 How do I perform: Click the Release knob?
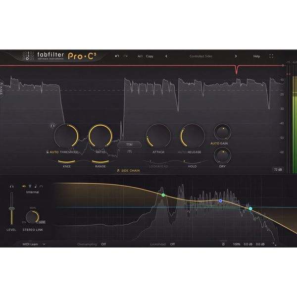(192, 136)
